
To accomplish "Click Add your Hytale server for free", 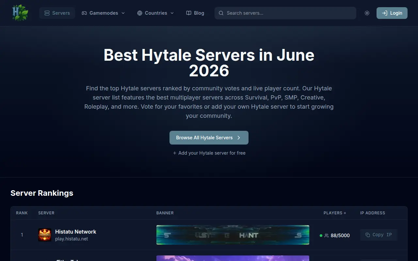I will coord(209,153).
